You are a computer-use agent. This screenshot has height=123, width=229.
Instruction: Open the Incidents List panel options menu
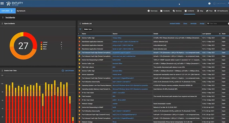click(x=80, y=23)
